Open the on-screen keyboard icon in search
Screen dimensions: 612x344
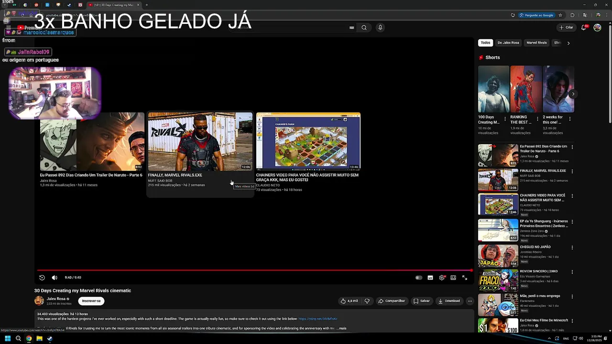tap(352, 27)
